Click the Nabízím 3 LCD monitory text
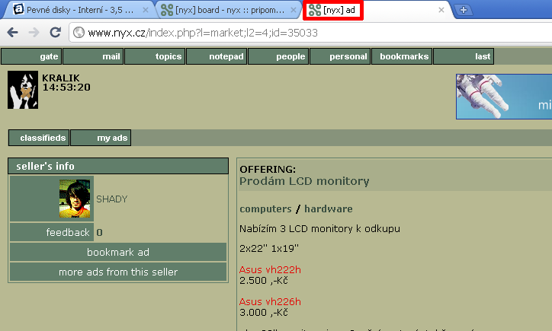This screenshot has width=552, height=331. (x=319, y=229)
